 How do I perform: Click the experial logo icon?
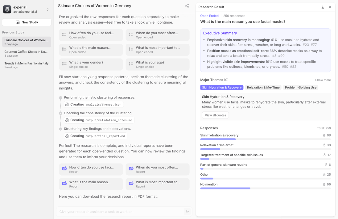(x=7, y=9)
